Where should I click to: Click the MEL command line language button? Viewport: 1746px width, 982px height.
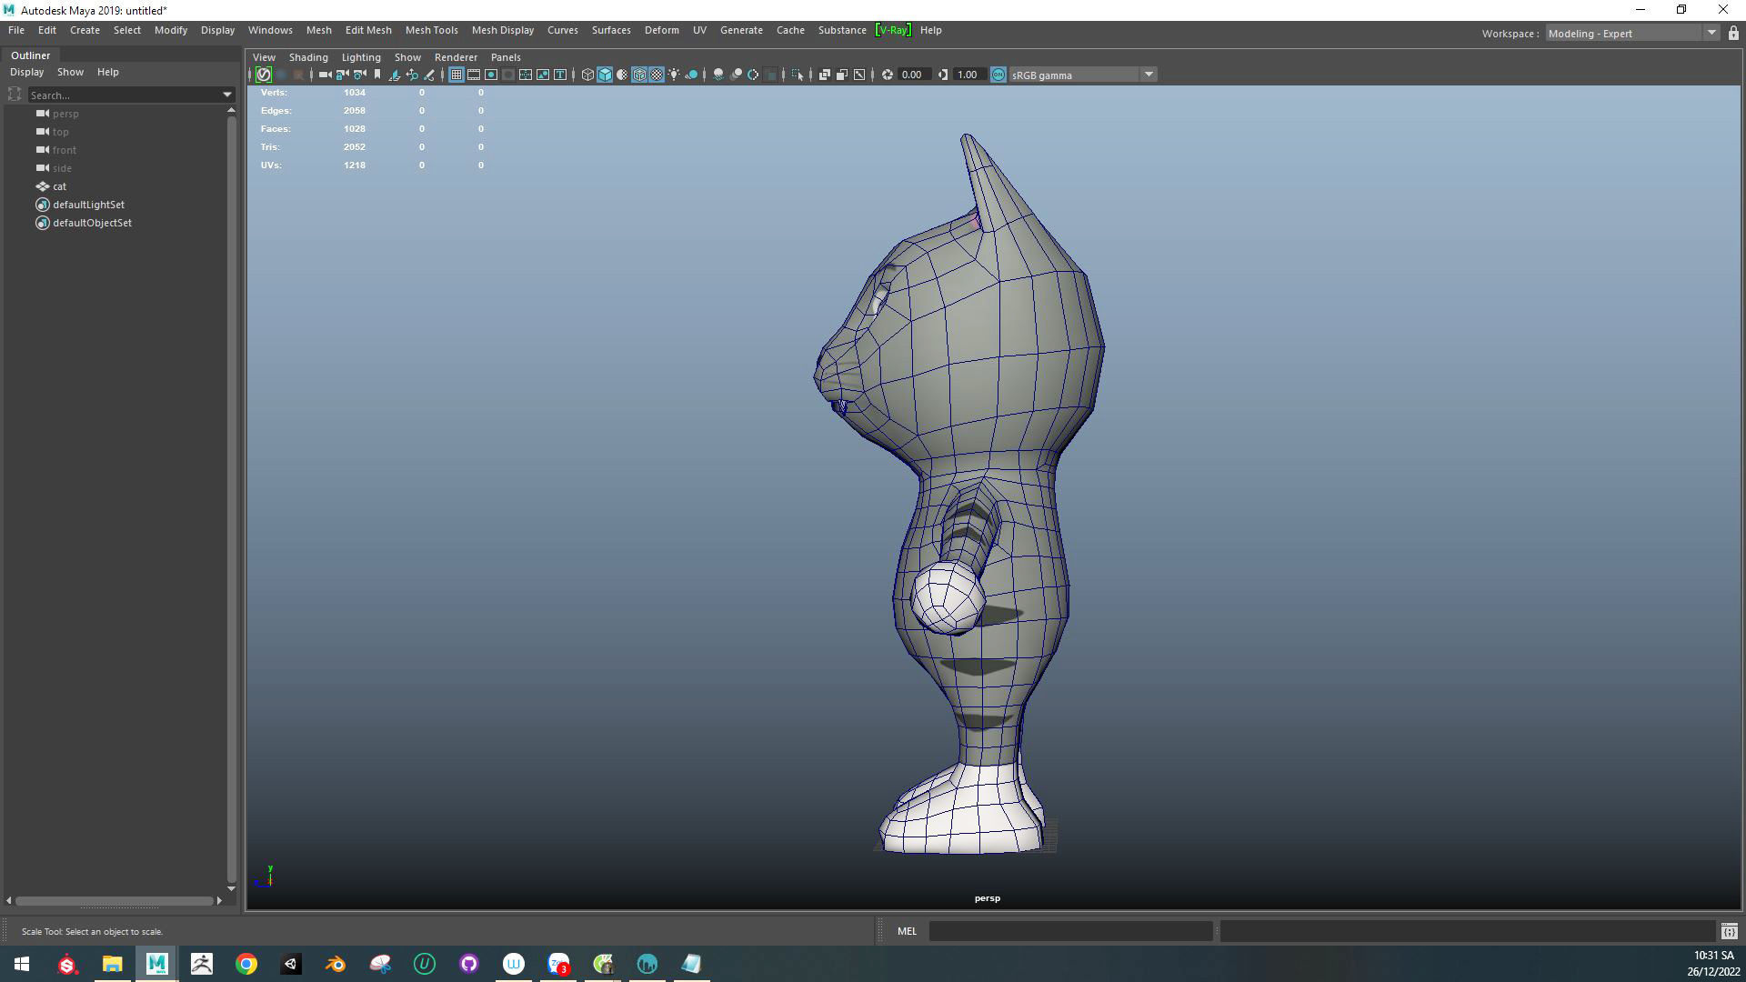point(907,931)
